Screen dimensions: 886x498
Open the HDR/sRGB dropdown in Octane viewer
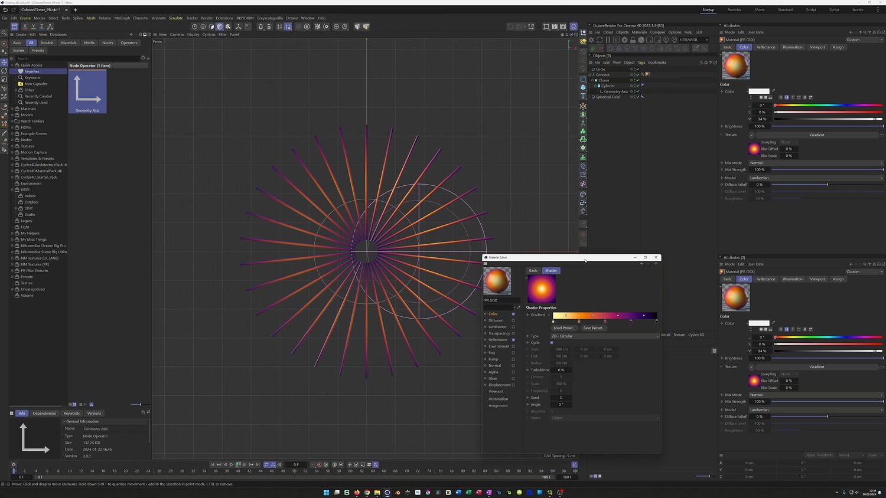coord(693,40)
